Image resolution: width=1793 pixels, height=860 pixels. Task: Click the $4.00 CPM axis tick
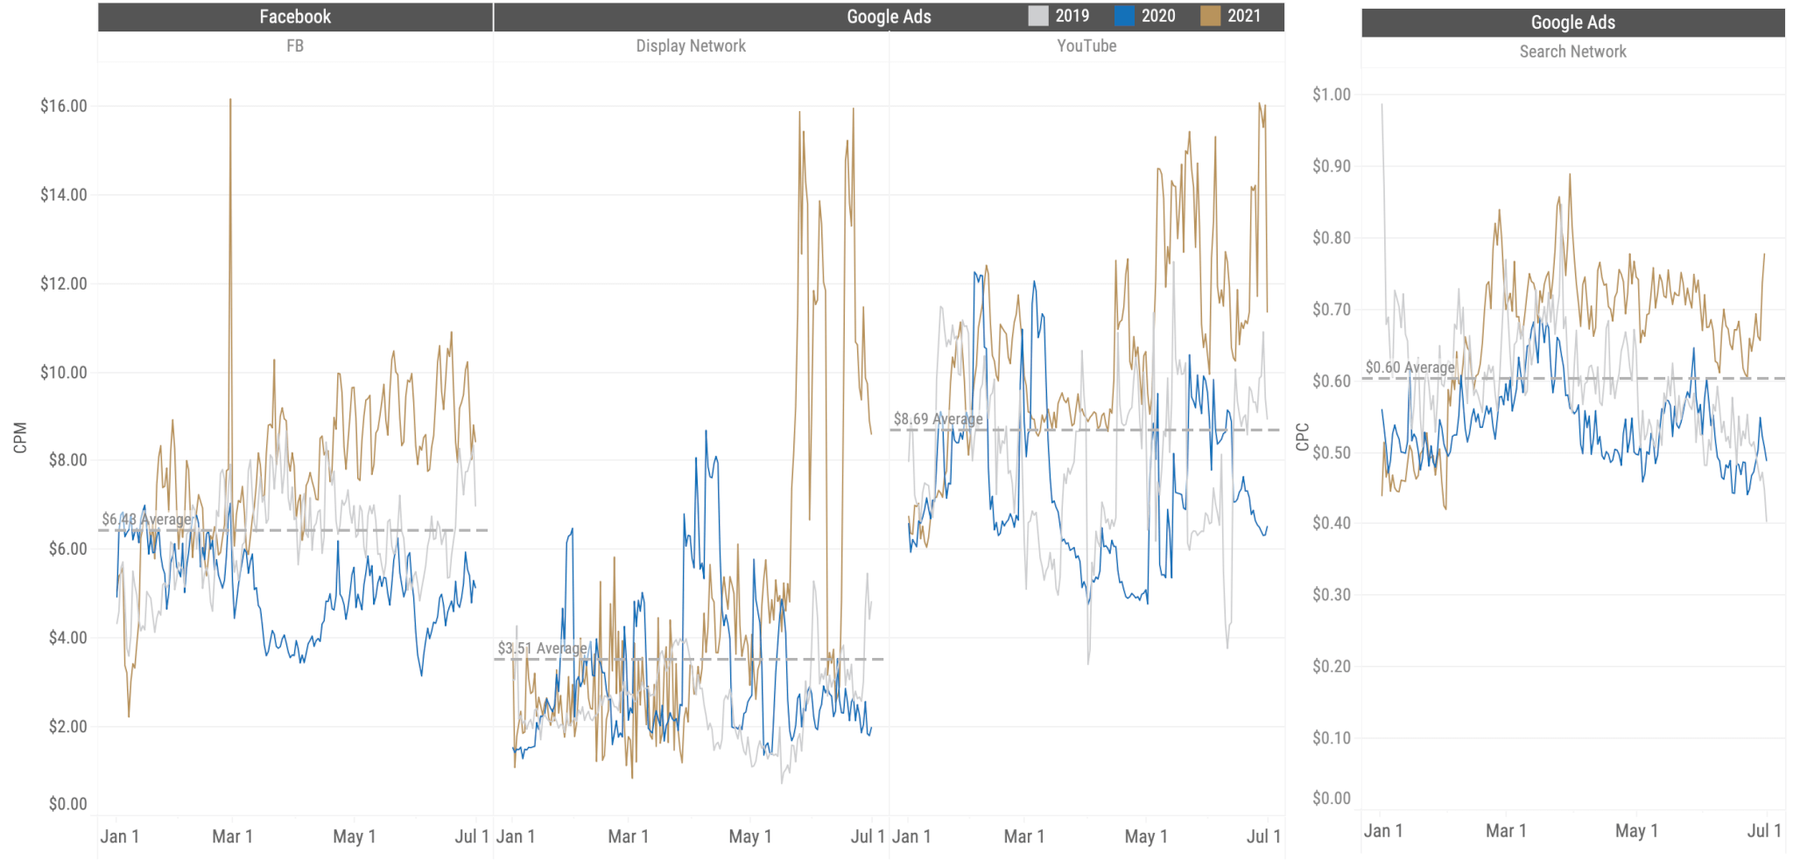[x=68, y=637]
